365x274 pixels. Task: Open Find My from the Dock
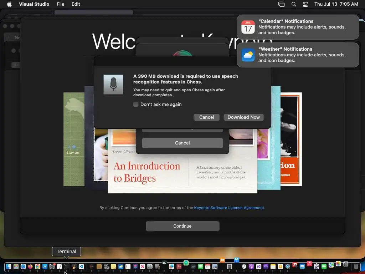(x=186, y=263)
